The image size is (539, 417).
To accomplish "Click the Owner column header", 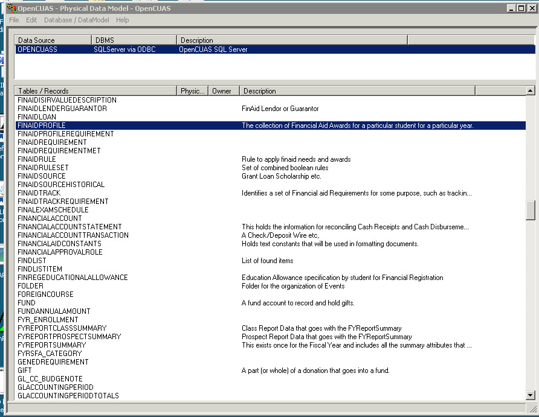I will tap(224, 91).
